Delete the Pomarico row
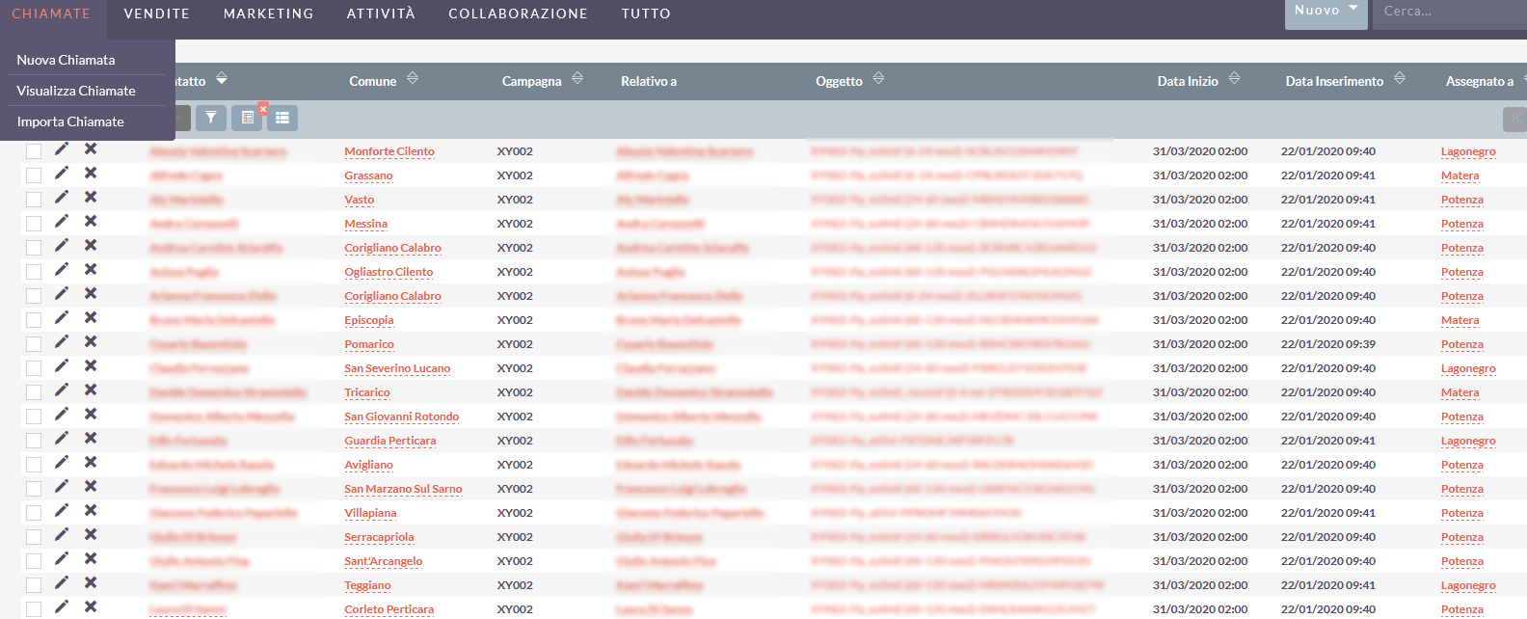Screen dimensions: 1527x619 [x=91, y=341]
